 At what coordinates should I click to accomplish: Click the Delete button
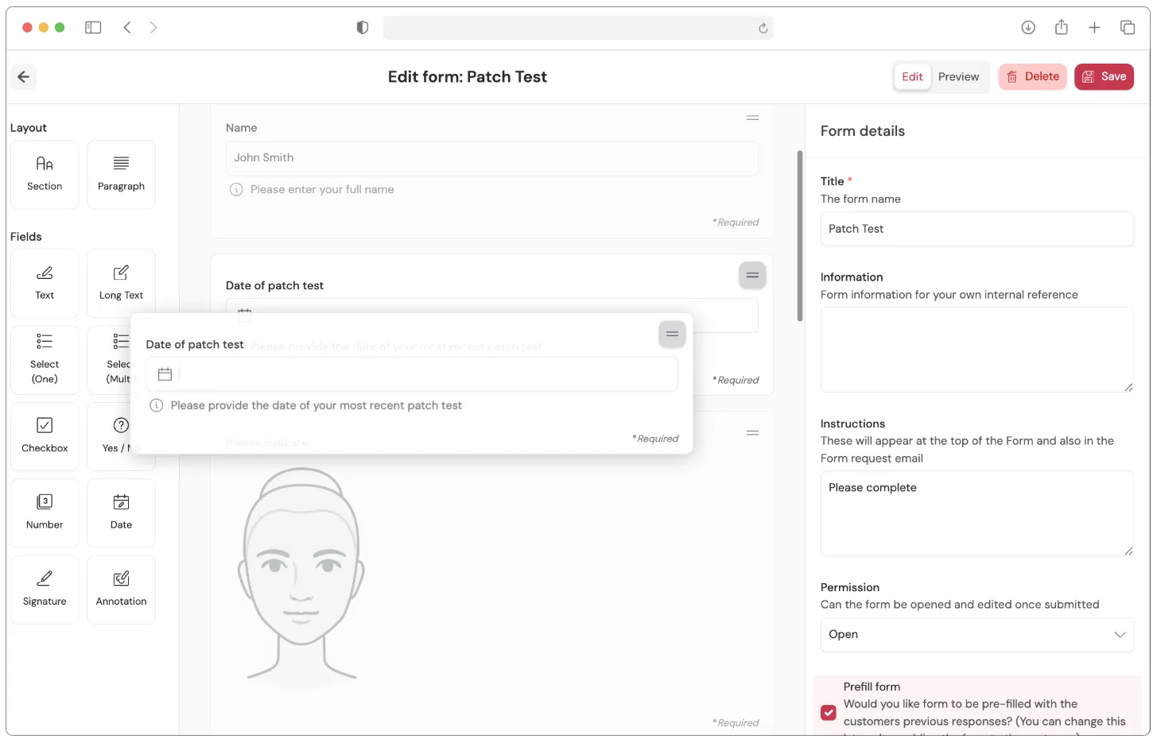[x=1032, y=77]
